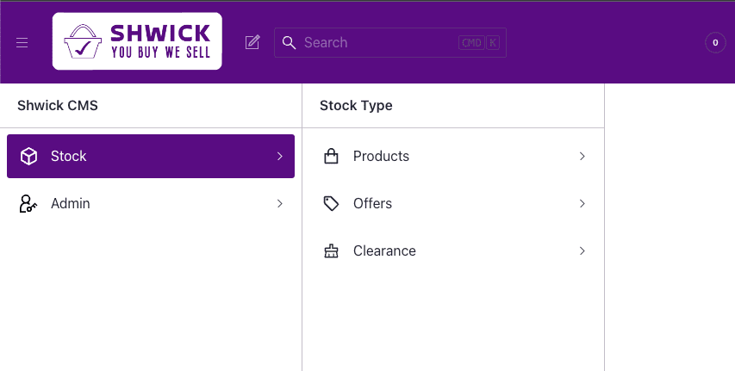Expand the Offers chevron arrow
The width and height of the screenshot is (735, 371).
click(x=582, y=203)
